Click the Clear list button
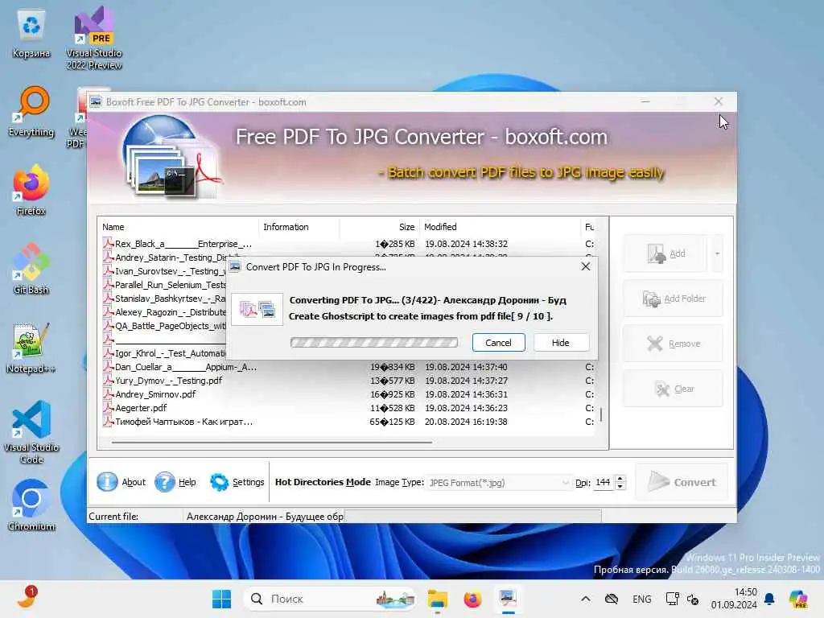This screenshot has width=824, height=618. [674, 389]
